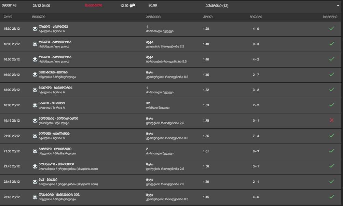
Task: Click the red წაგებული status label
Action: pyautogui.click(x=93, y=6)
